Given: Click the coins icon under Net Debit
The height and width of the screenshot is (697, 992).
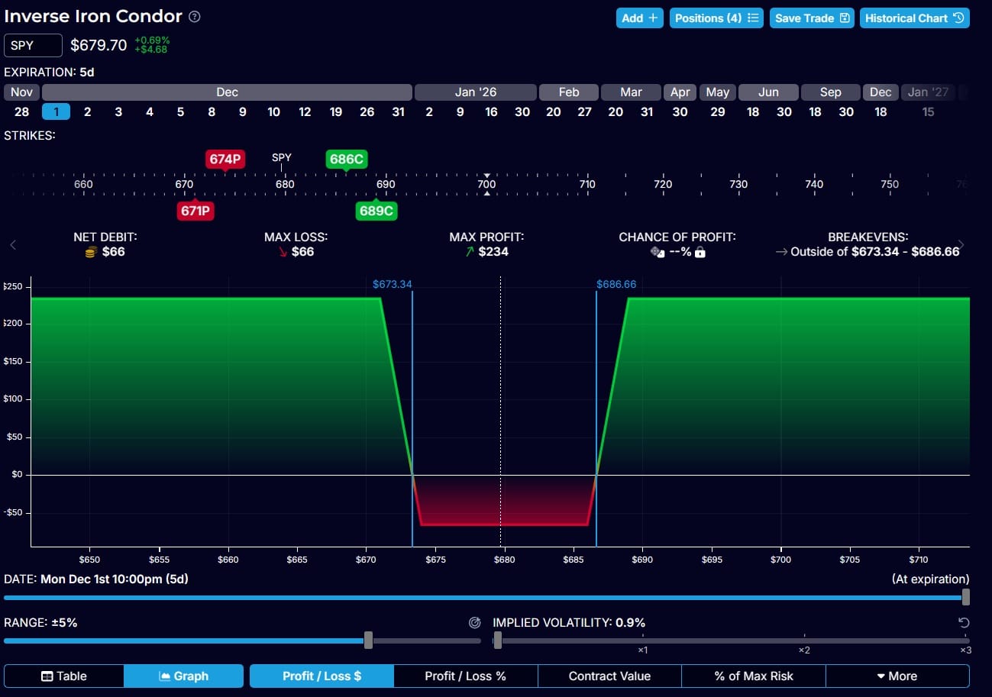Looking at the screenshot, I should click(91, 252).
